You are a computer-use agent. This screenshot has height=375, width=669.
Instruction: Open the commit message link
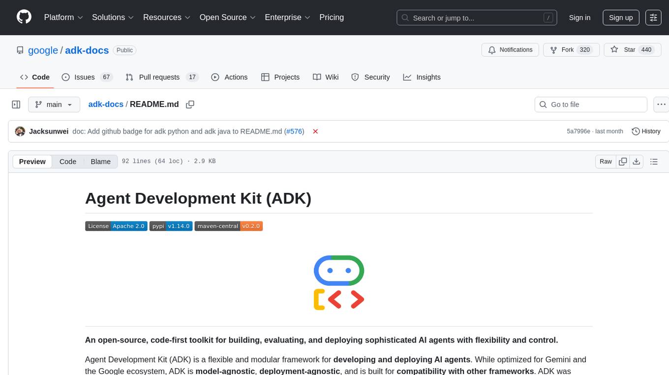(x=177, y=132)
